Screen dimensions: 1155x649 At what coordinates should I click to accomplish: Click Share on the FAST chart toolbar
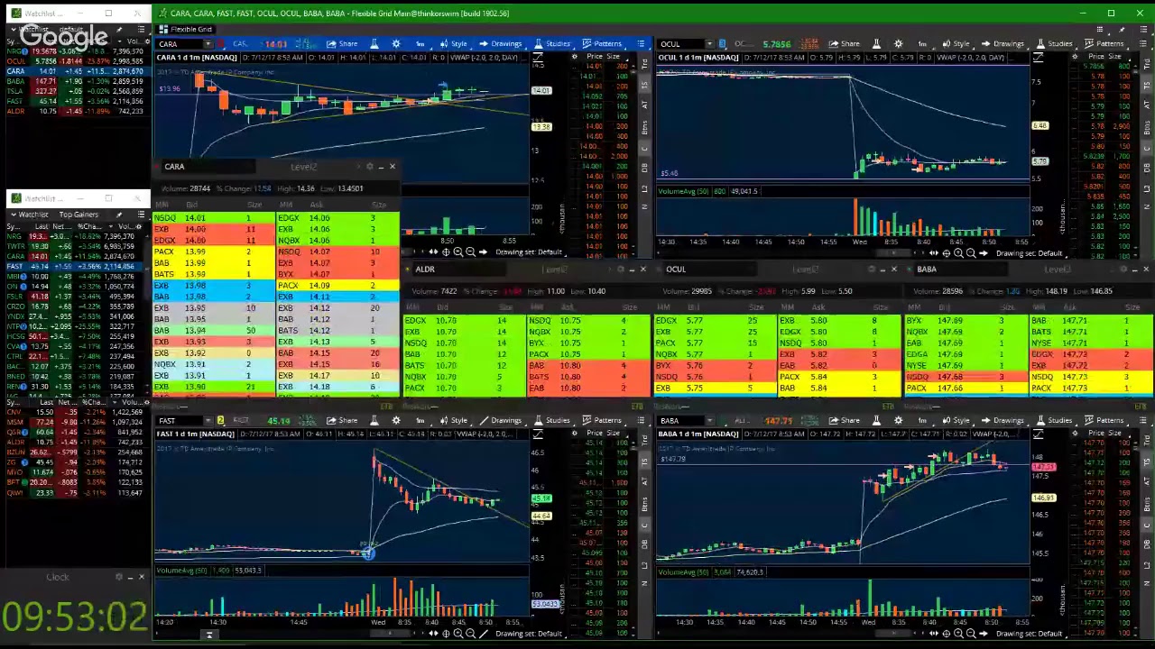342,420
